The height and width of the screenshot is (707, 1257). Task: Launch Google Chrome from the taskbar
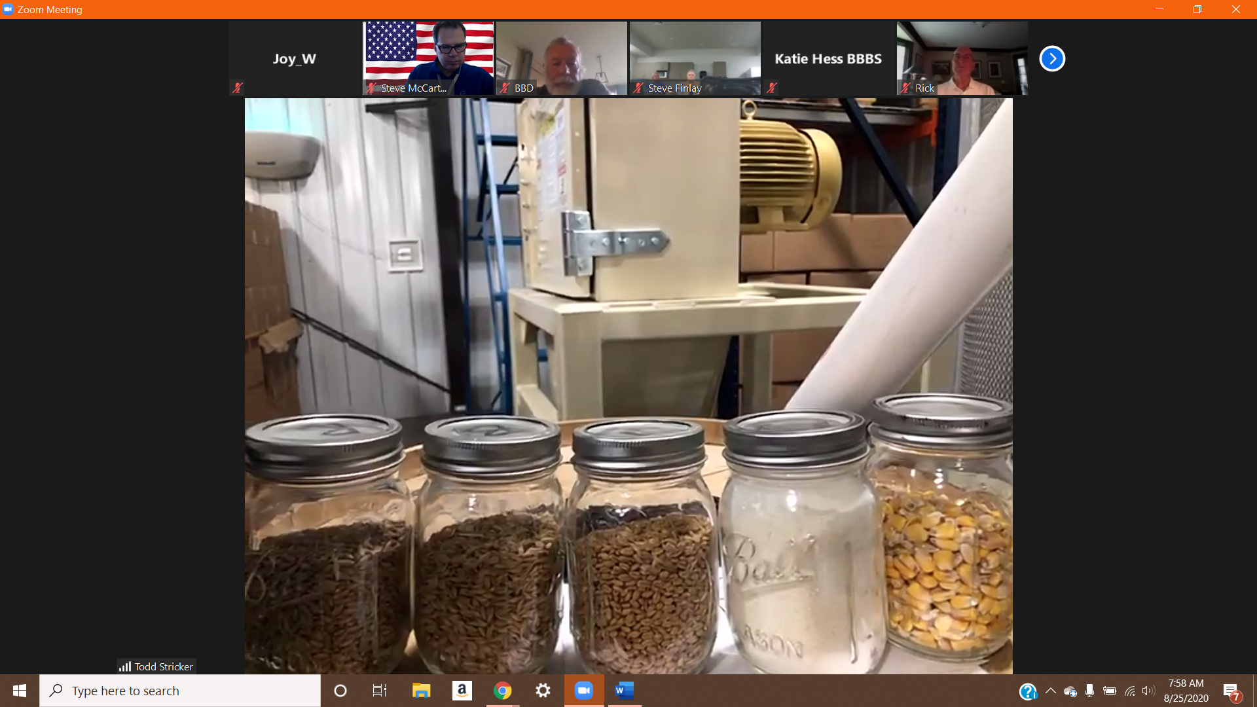502,691
